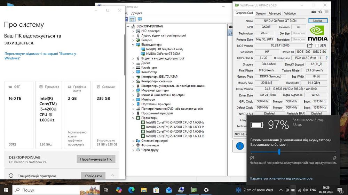Switch to GPU-Z via its taskbar icon

pyautogui.click(x=194, y=190)
